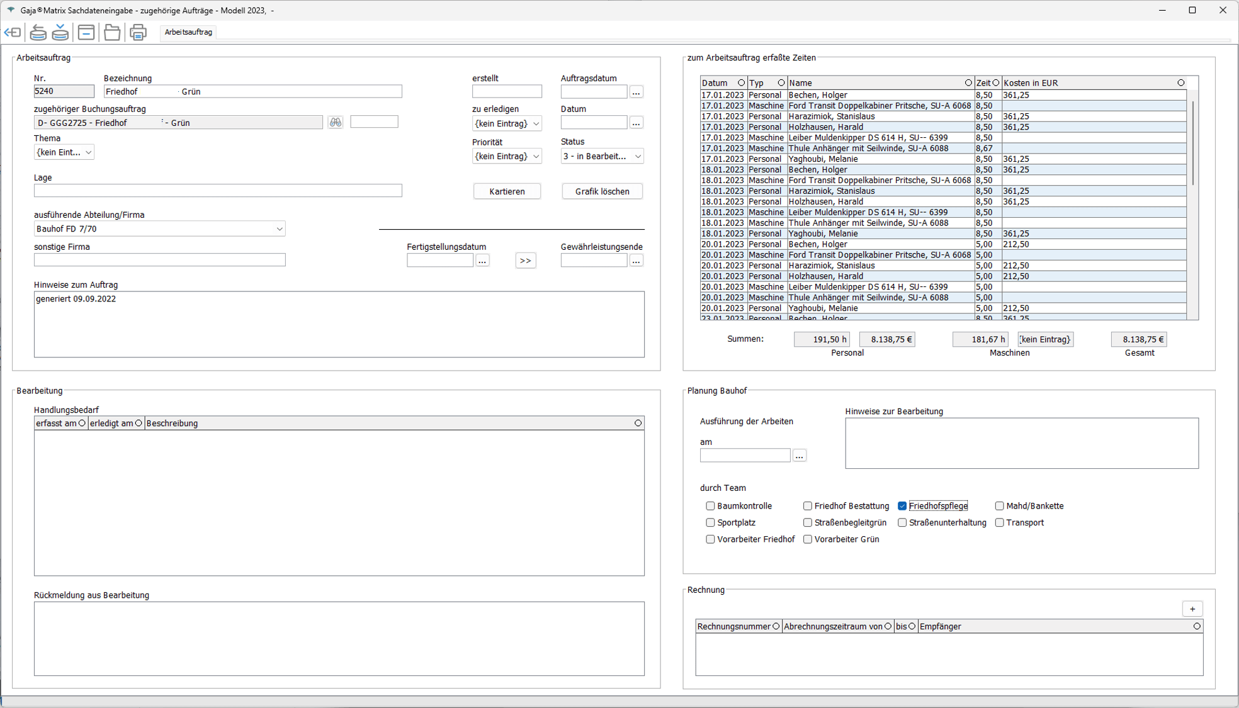The height and width of the screenshot is (708, 1239).
Task: Enable the Baumkontrolle checkbox
Action: click(710, 506)
